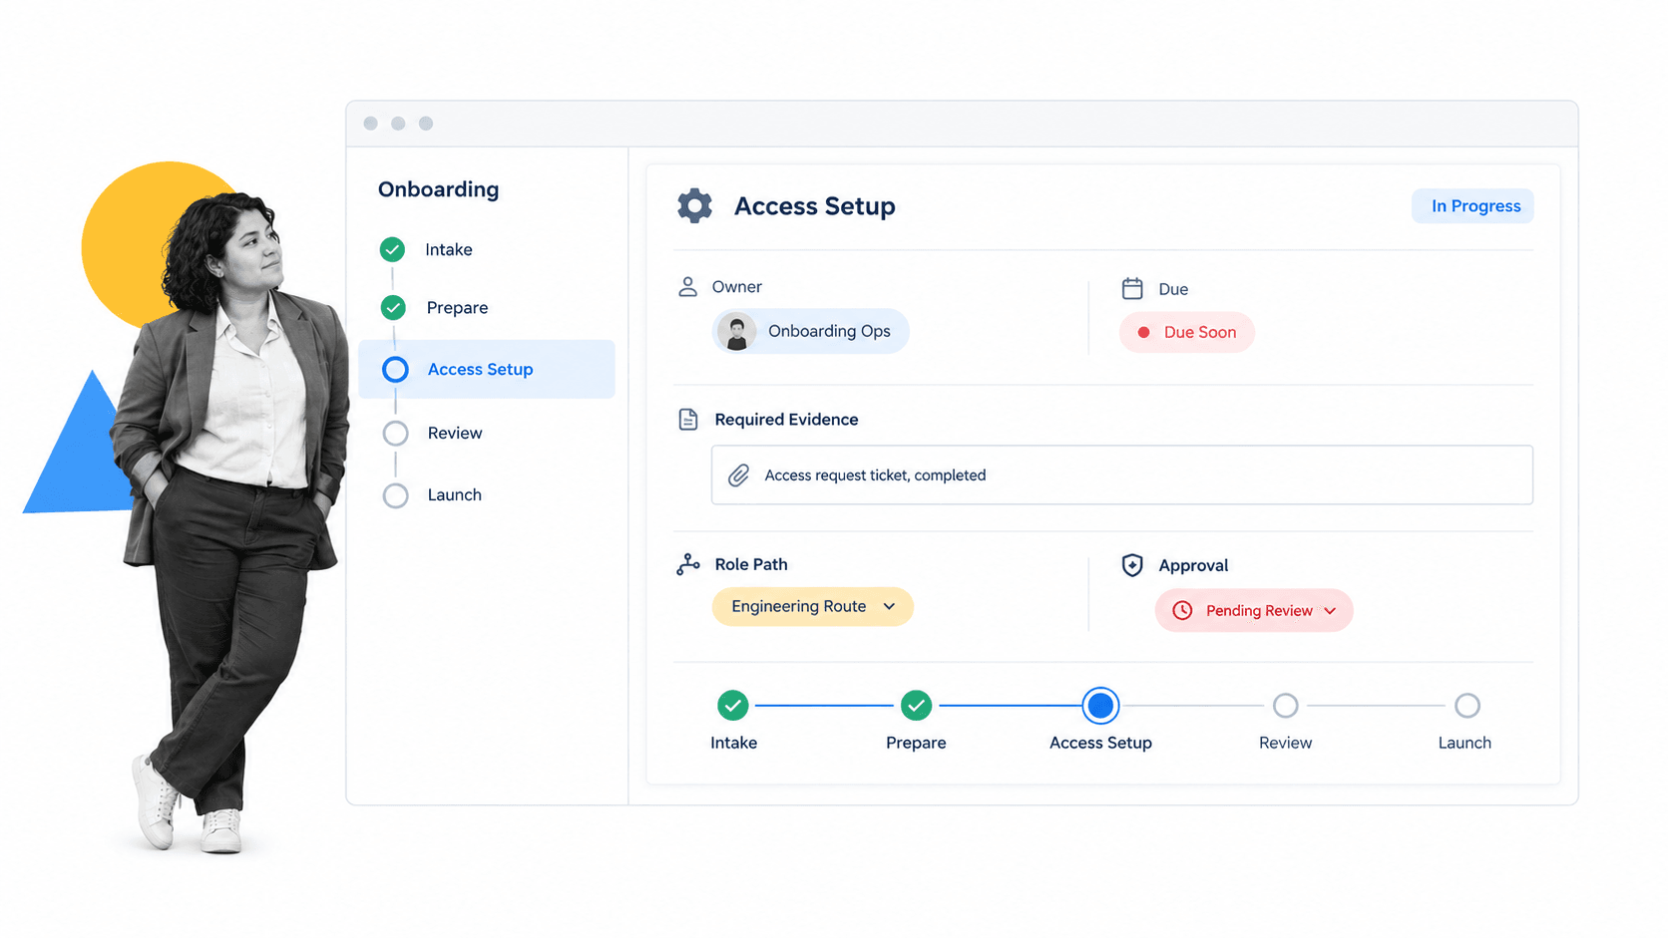Click Review circle on bottom progress tracker

[x=1286, y=706]
